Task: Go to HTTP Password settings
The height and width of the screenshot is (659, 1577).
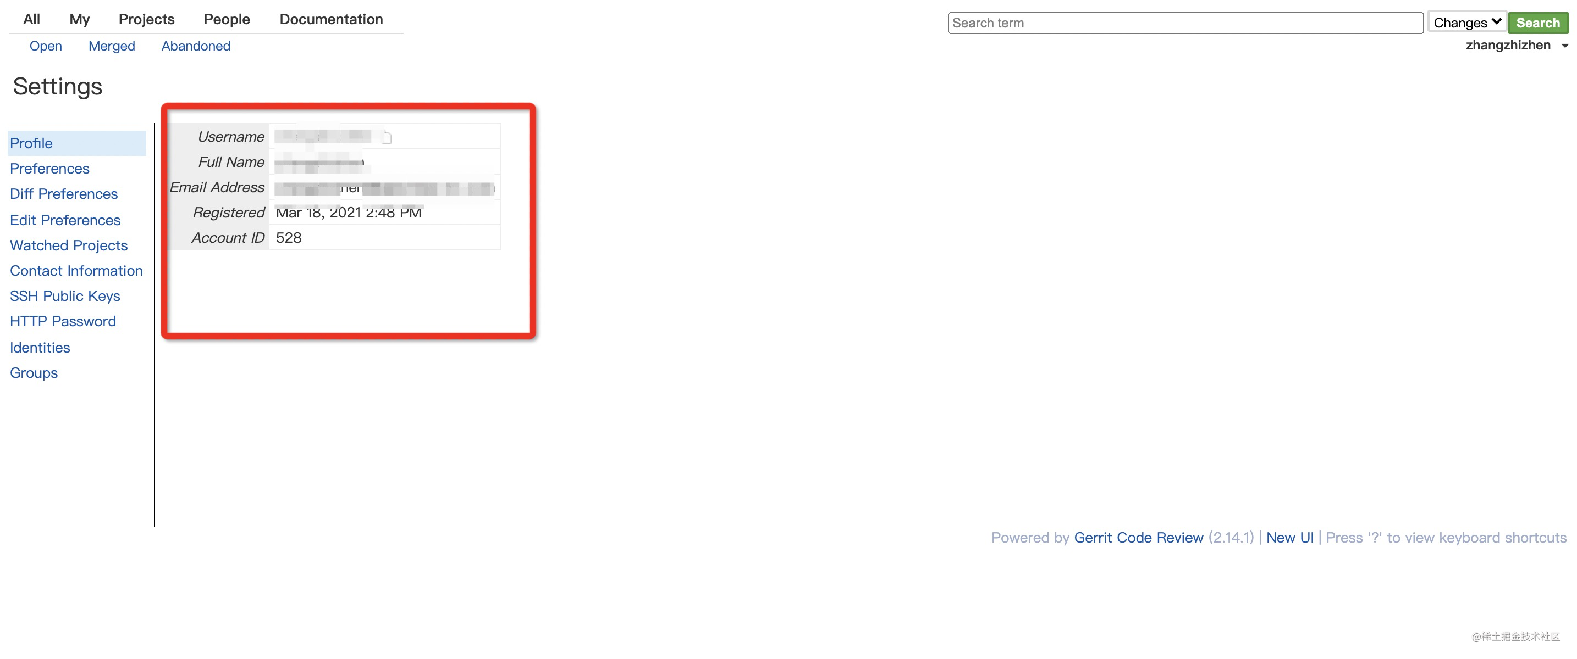Action: point(63,321)
